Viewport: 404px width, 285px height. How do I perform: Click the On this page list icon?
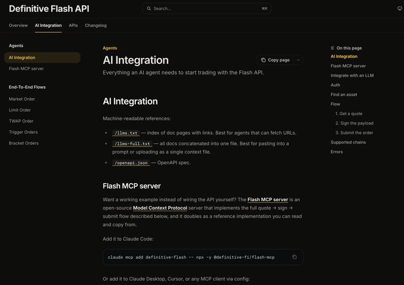tap(332, 48)
